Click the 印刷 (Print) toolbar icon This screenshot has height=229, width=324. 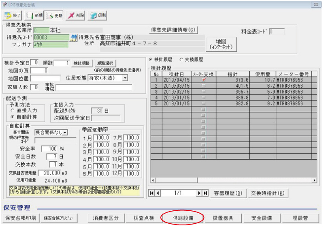pos(97,16)
